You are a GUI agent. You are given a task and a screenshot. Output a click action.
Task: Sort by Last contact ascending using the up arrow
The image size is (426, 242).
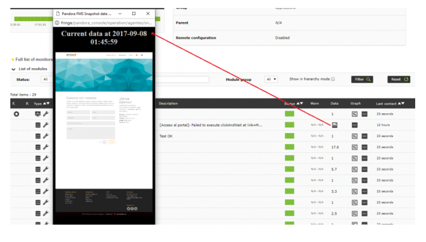tap(399, 103)
